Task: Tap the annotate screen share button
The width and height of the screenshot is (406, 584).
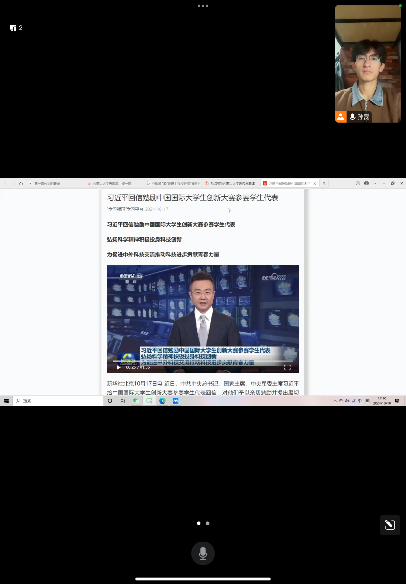Action: [390, 525]
